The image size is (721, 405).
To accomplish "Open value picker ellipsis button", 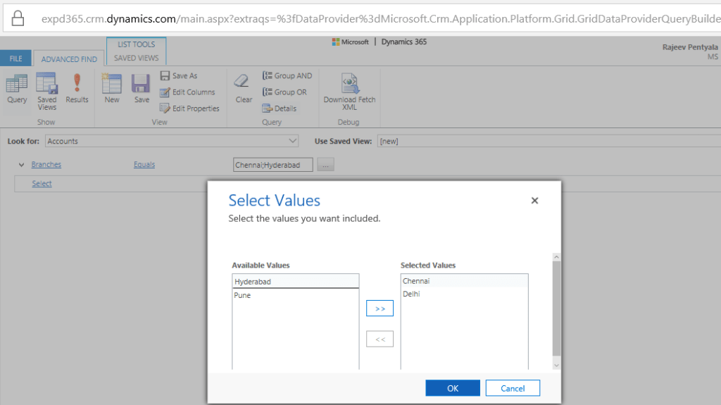I will pyautogui.click(x=325, y=165).
